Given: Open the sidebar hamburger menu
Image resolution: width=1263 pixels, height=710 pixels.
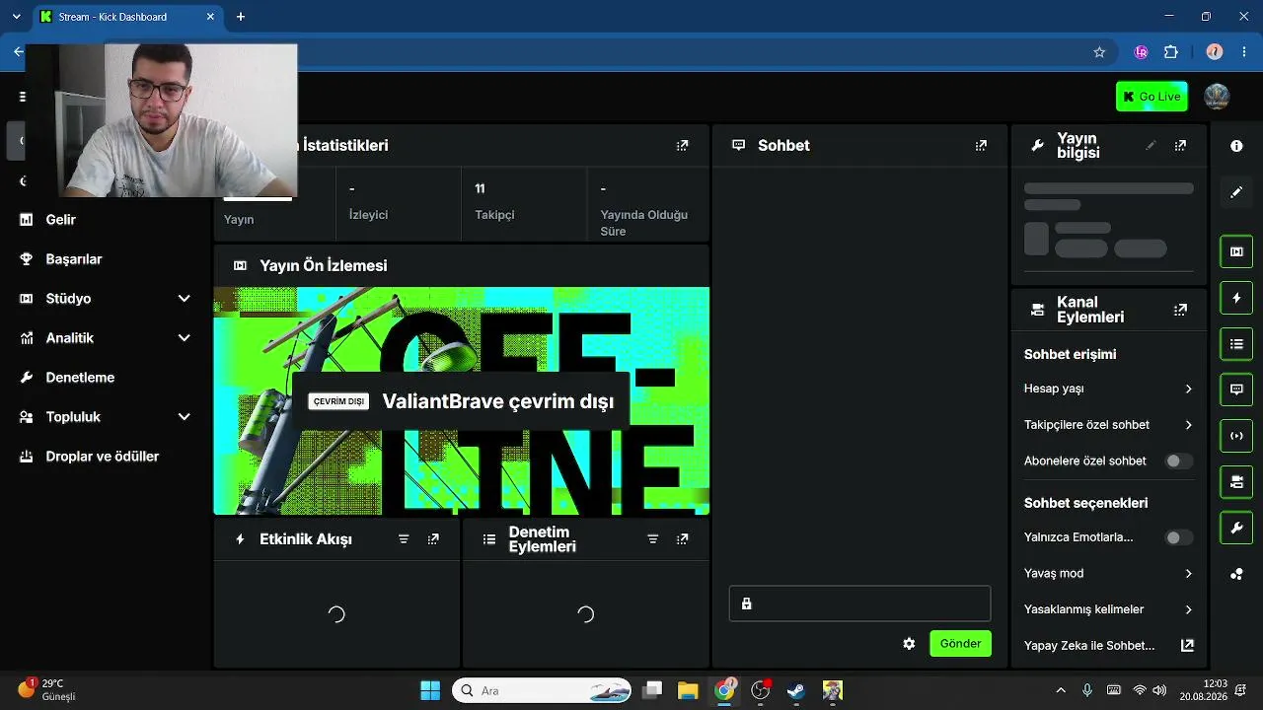Looking at the screenshot, I should [23, 97].
